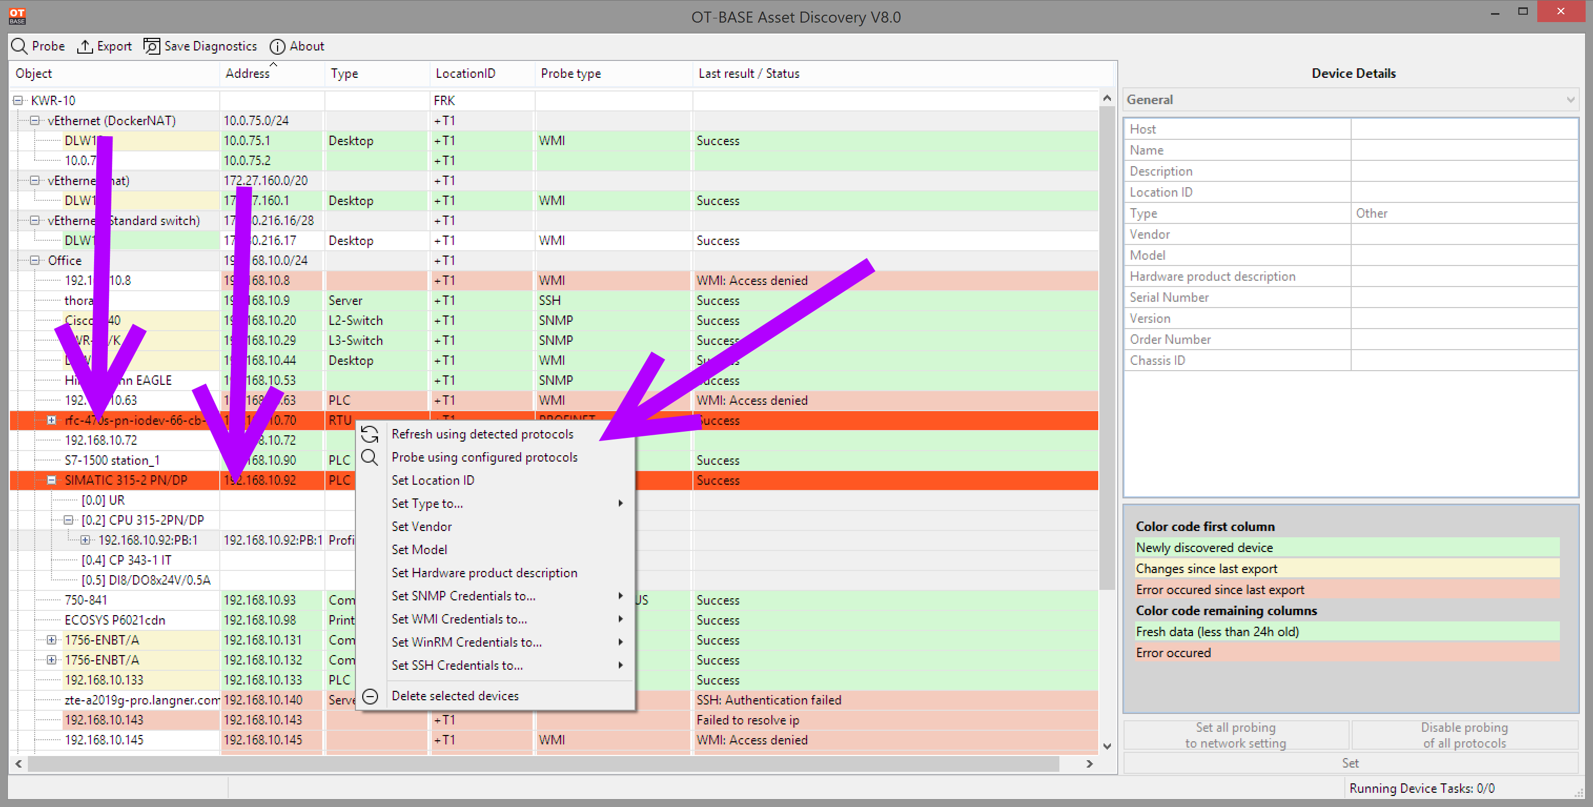Screen dimensions: 1593x807
Task: Expand the rfc-470s-pn-iodev row
Action: click(x=52, y=421)
